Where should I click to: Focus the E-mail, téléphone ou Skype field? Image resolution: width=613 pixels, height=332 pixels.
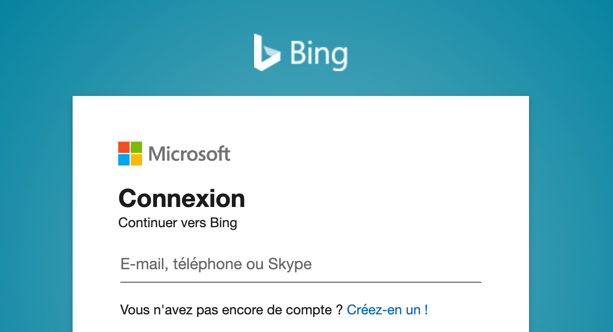(x=300, y=265)
